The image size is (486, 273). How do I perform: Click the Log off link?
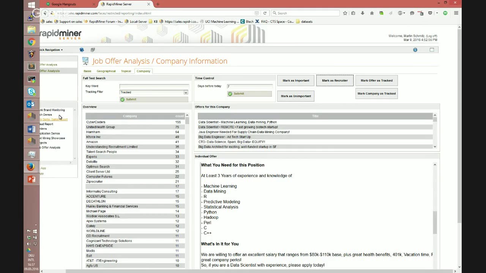[431, 36]
